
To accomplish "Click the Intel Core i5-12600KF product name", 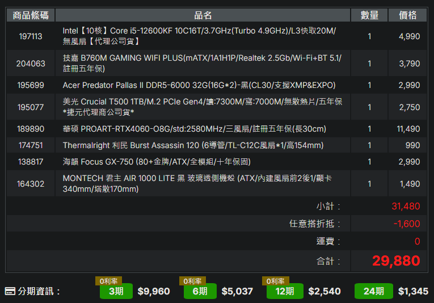I will point(199,36).
